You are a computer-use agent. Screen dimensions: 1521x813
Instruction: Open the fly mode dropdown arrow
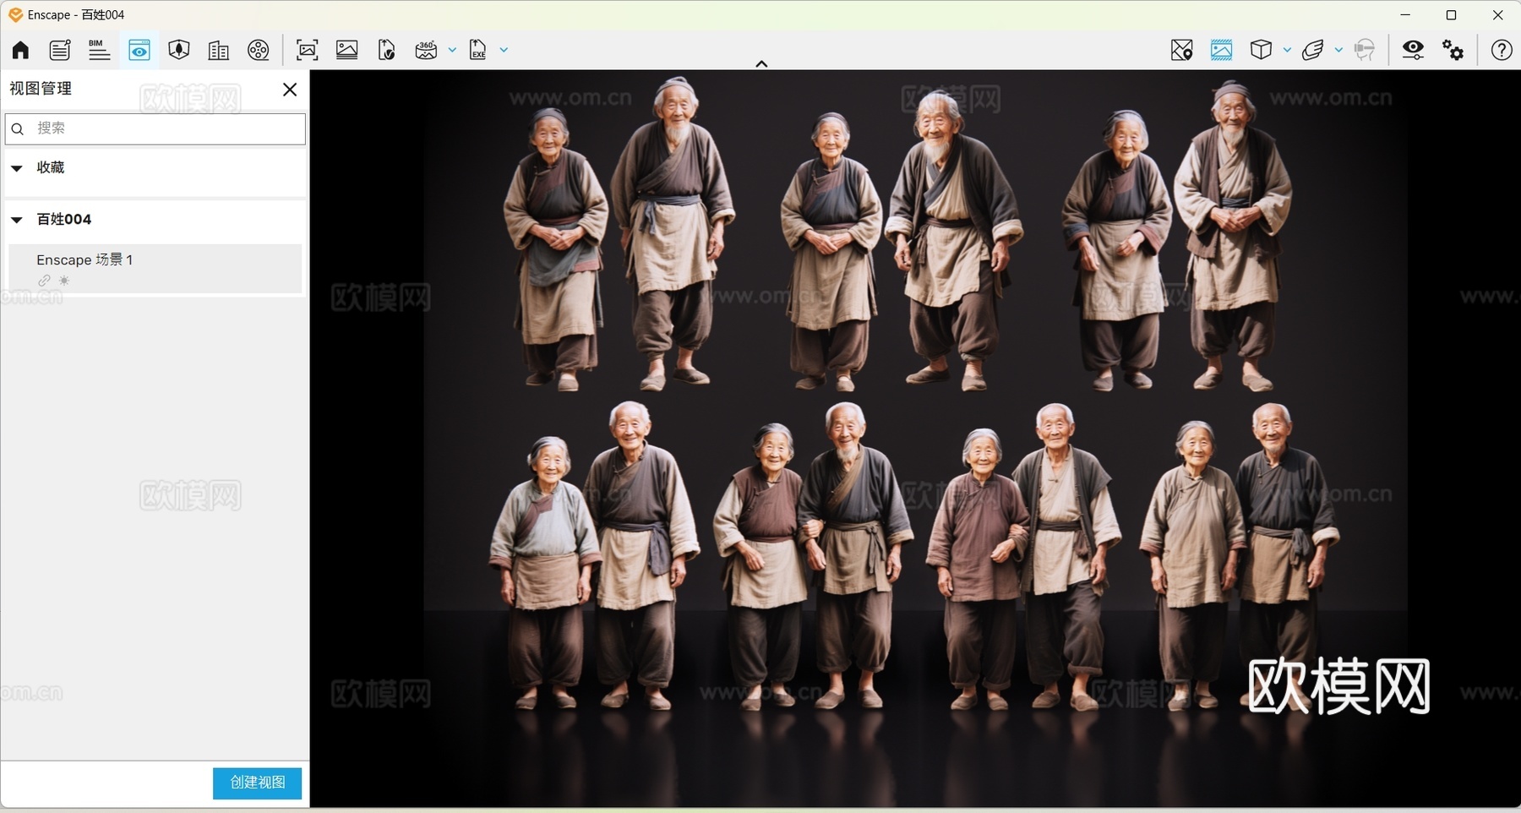coord(1338,50)
